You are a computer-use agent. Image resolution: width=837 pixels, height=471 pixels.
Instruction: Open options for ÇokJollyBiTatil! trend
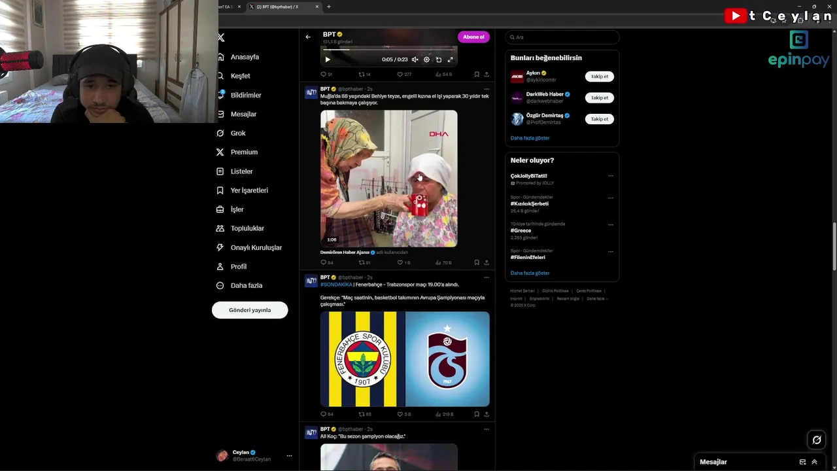tap(611, 175)
